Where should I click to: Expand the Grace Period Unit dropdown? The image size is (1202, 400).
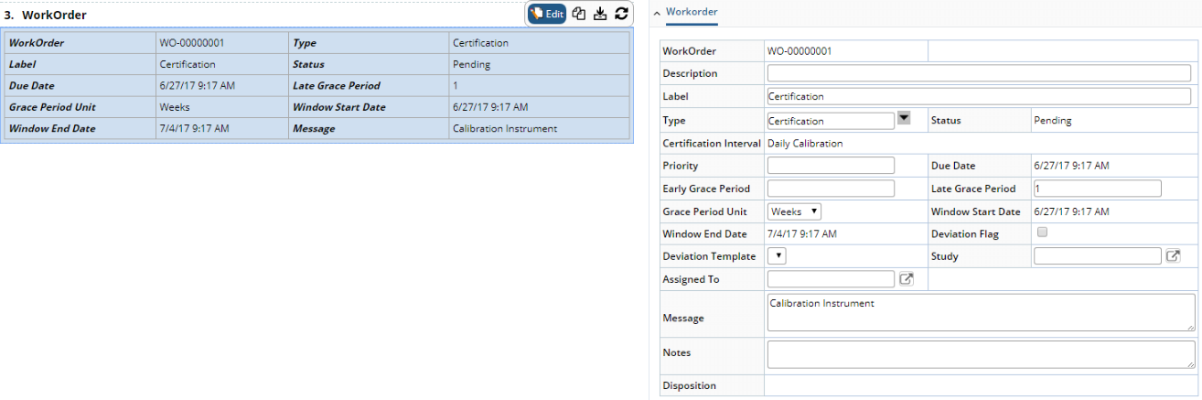coord(794,211)
